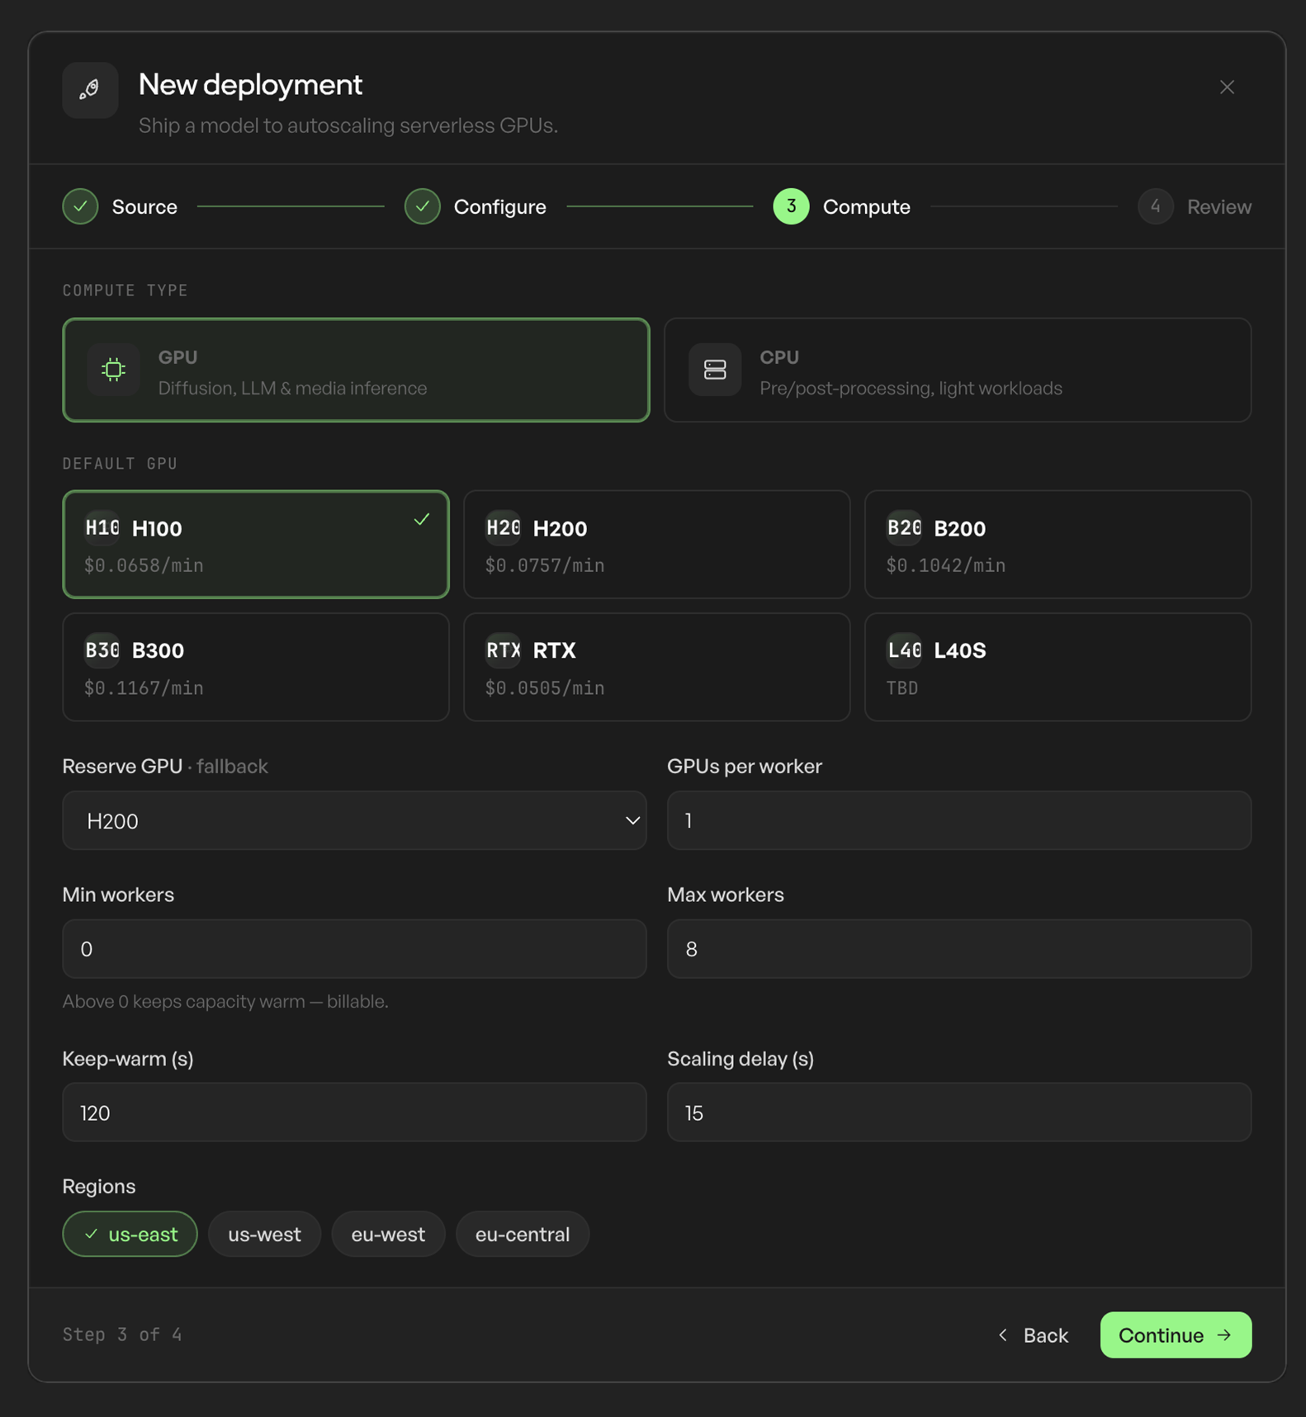Go to the Configure step label
1306x1417 pixels.
tap(500, 207)
